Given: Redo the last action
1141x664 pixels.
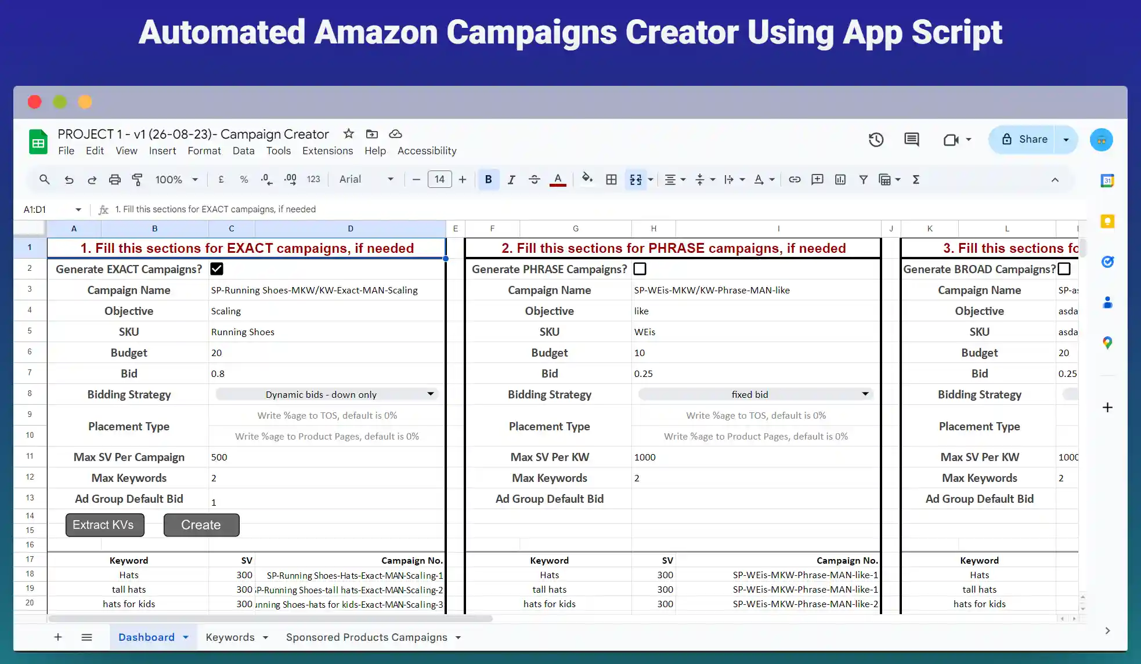Looking at the screenshot, I should (92, 180).
